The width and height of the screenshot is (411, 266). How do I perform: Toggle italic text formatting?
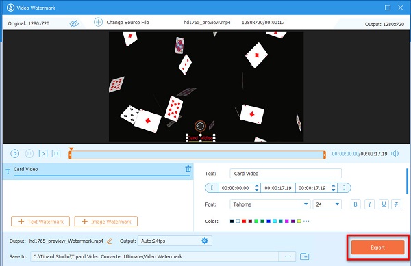click(x=369, y=204)
